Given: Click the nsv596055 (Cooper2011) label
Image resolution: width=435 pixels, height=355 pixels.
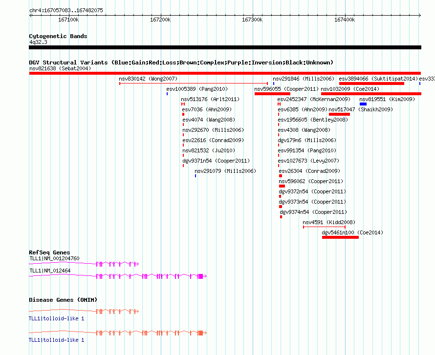Looking at the screenshot, I should click(286, 89).
